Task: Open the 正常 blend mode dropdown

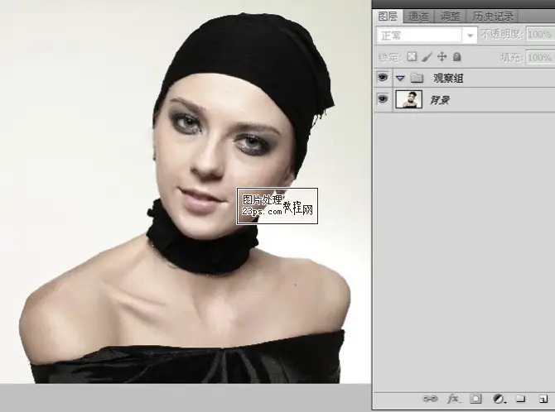Action: [x=427, y=36]
